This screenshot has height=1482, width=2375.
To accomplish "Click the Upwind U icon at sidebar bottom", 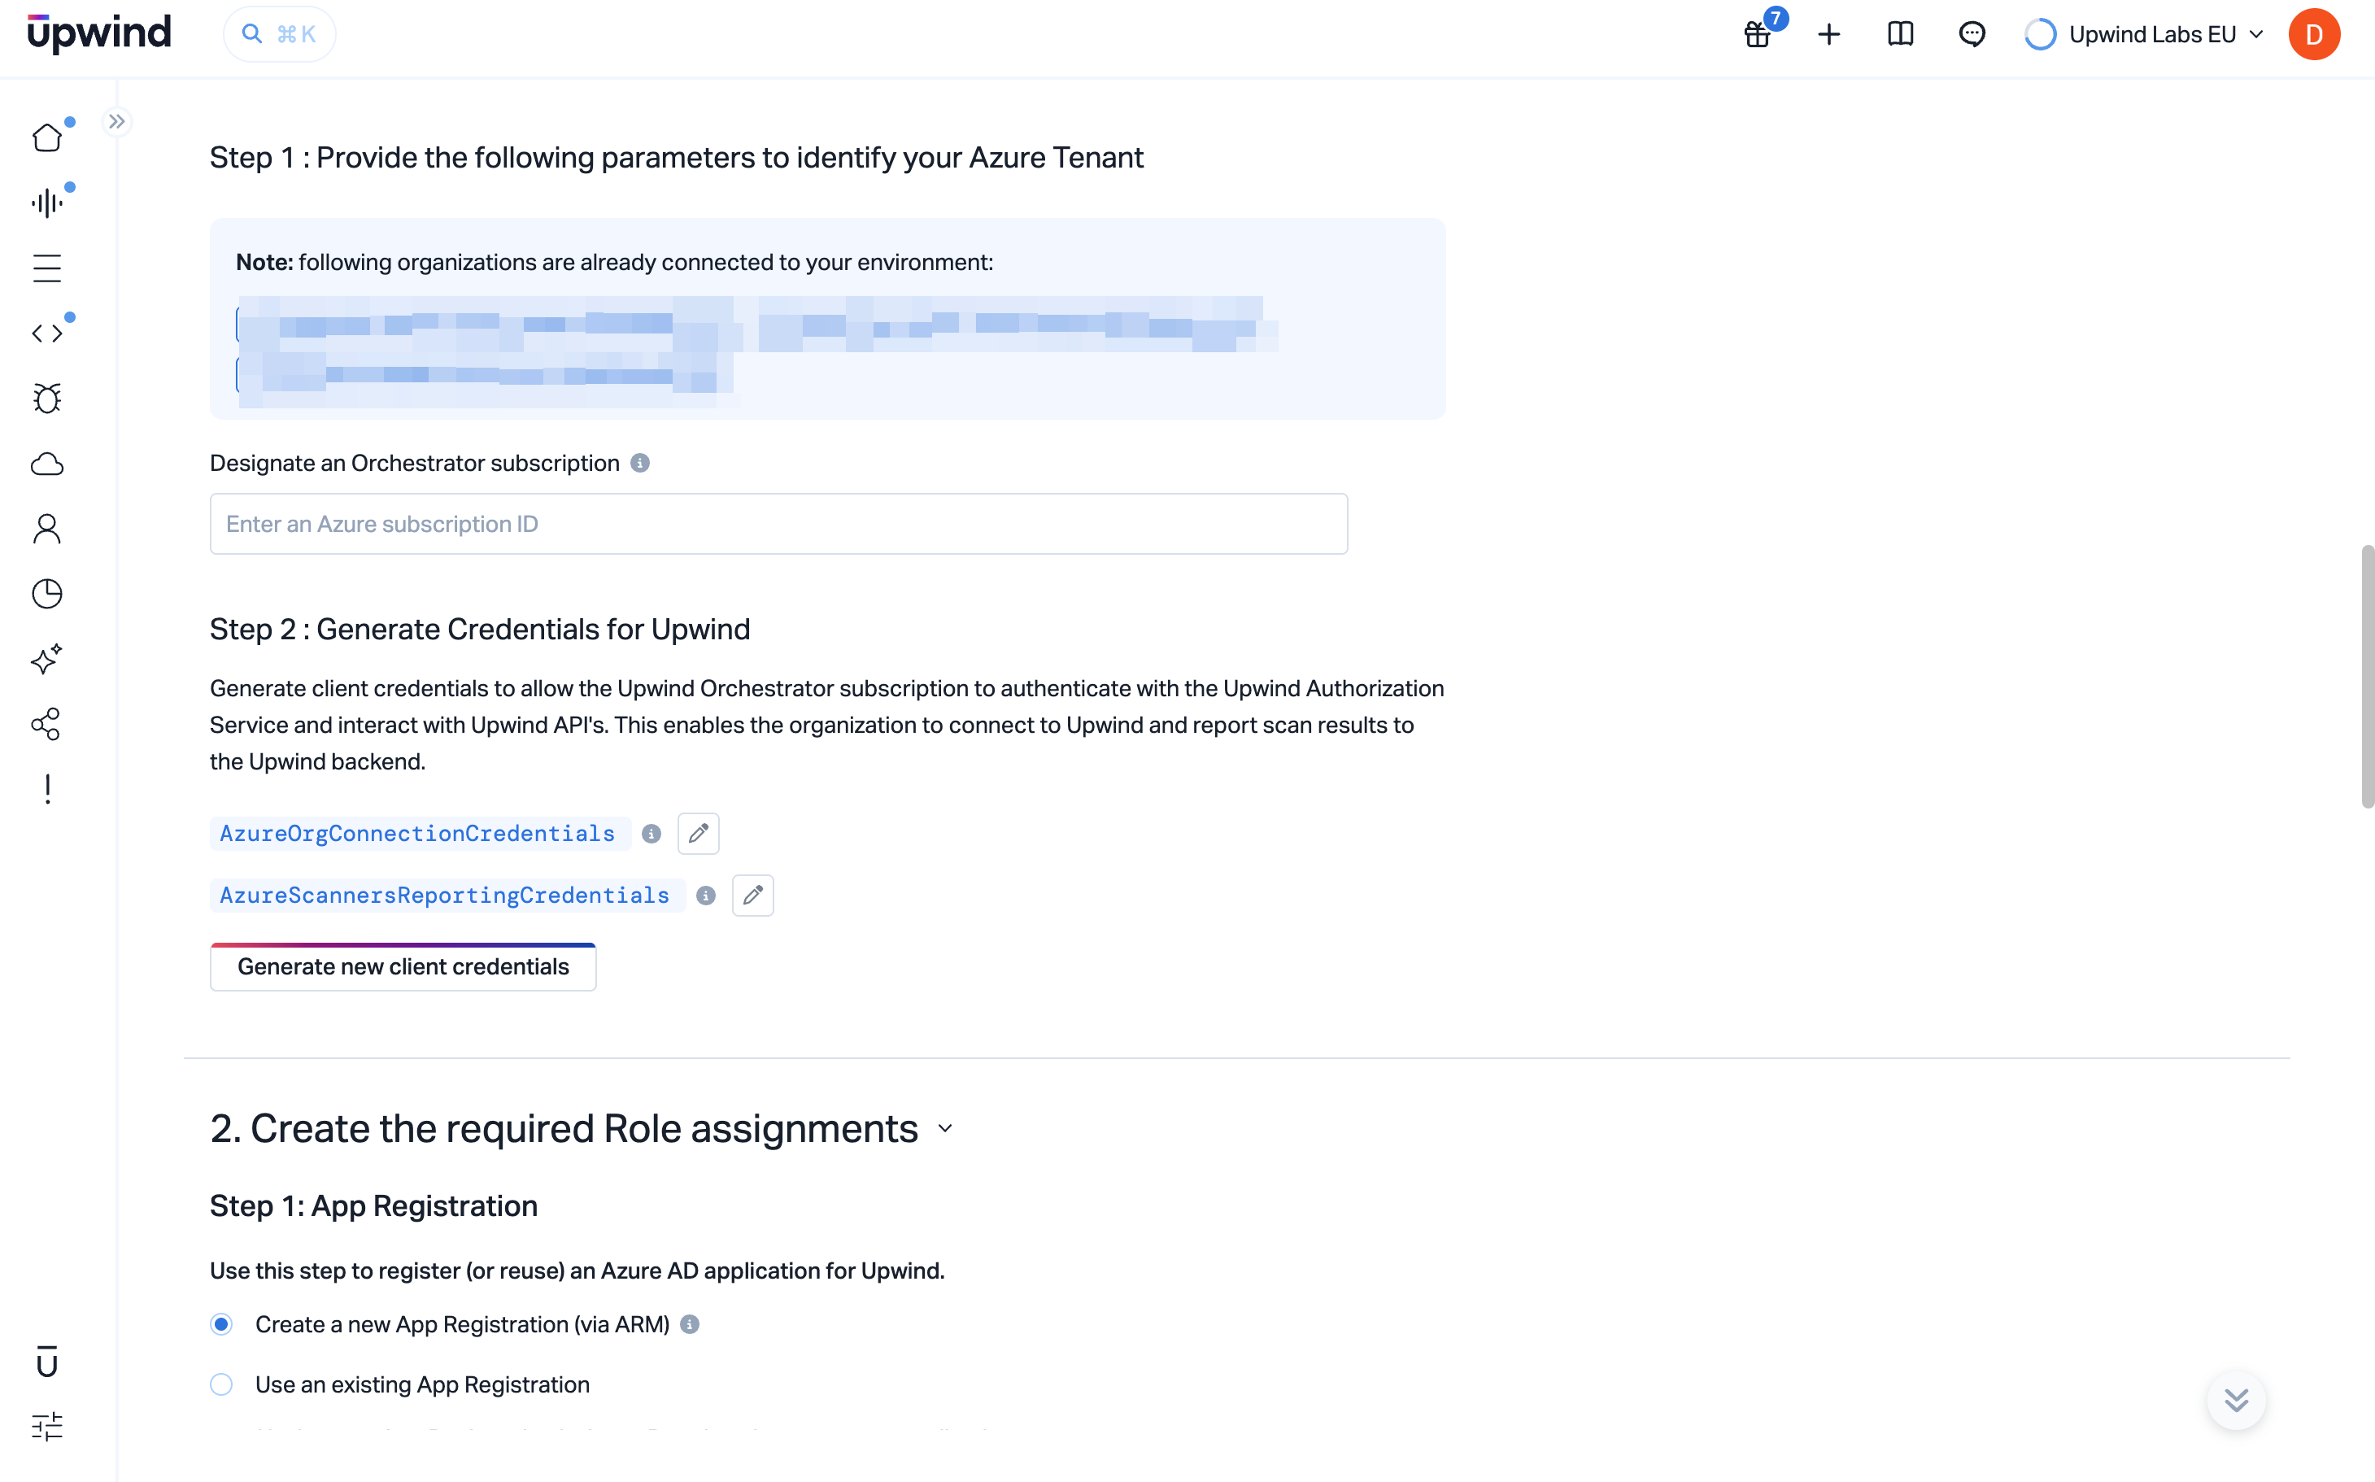I will pos(47,1362).
